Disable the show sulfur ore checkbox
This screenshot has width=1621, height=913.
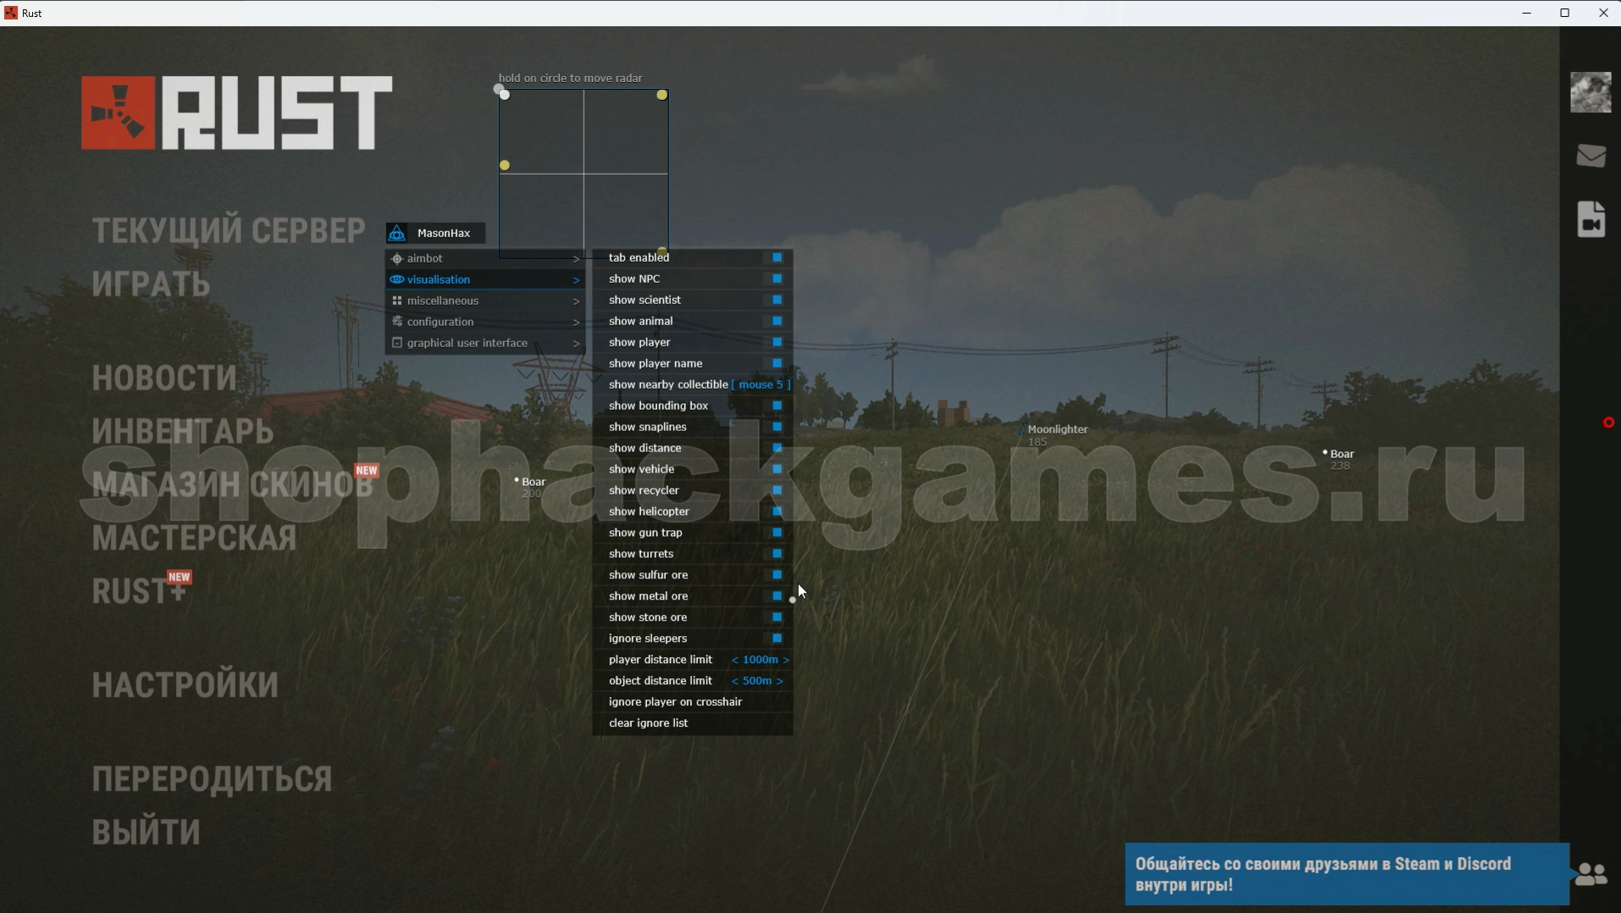click(x=777, y=575)
